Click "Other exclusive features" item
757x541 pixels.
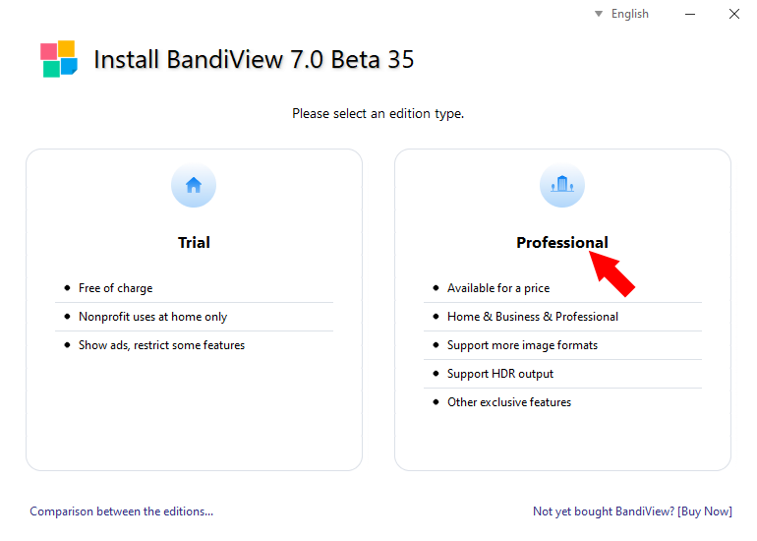point(509,402)
